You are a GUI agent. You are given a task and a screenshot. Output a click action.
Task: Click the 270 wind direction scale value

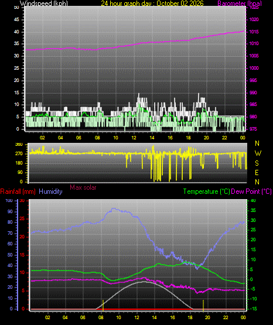19,154
